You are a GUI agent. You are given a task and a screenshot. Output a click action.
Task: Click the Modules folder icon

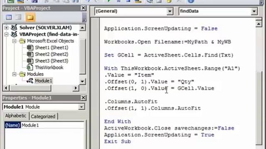coord(22,74)
